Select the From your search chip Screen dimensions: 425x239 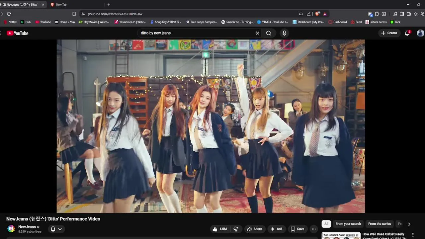tap(348, 224)
